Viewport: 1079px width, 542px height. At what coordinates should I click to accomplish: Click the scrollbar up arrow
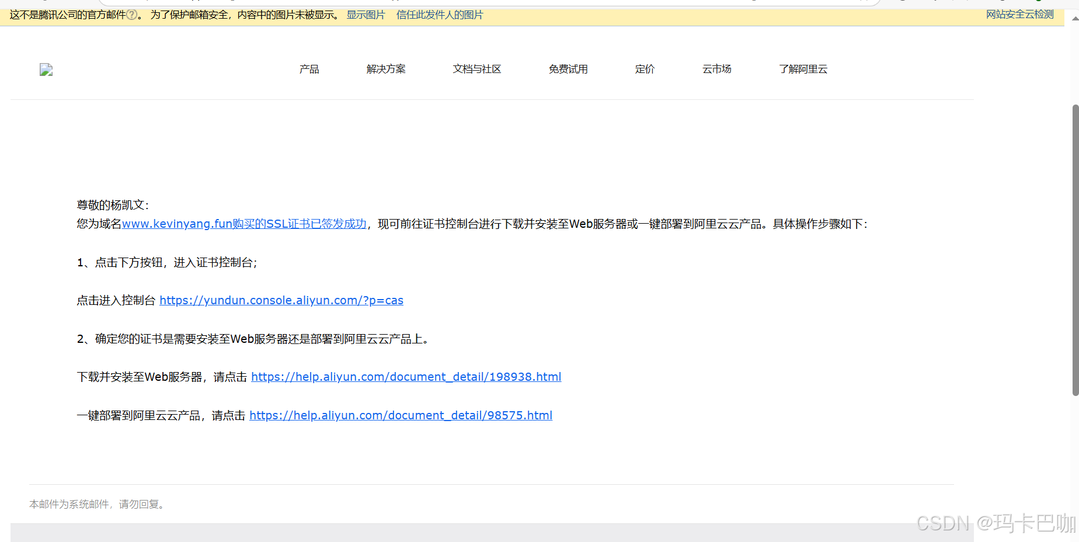click(x=1075, y=18)
